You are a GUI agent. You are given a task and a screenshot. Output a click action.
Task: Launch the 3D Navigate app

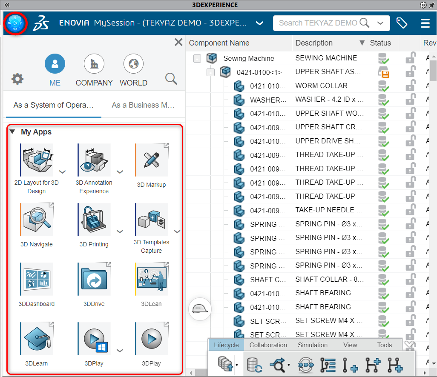tap(37, 220)
